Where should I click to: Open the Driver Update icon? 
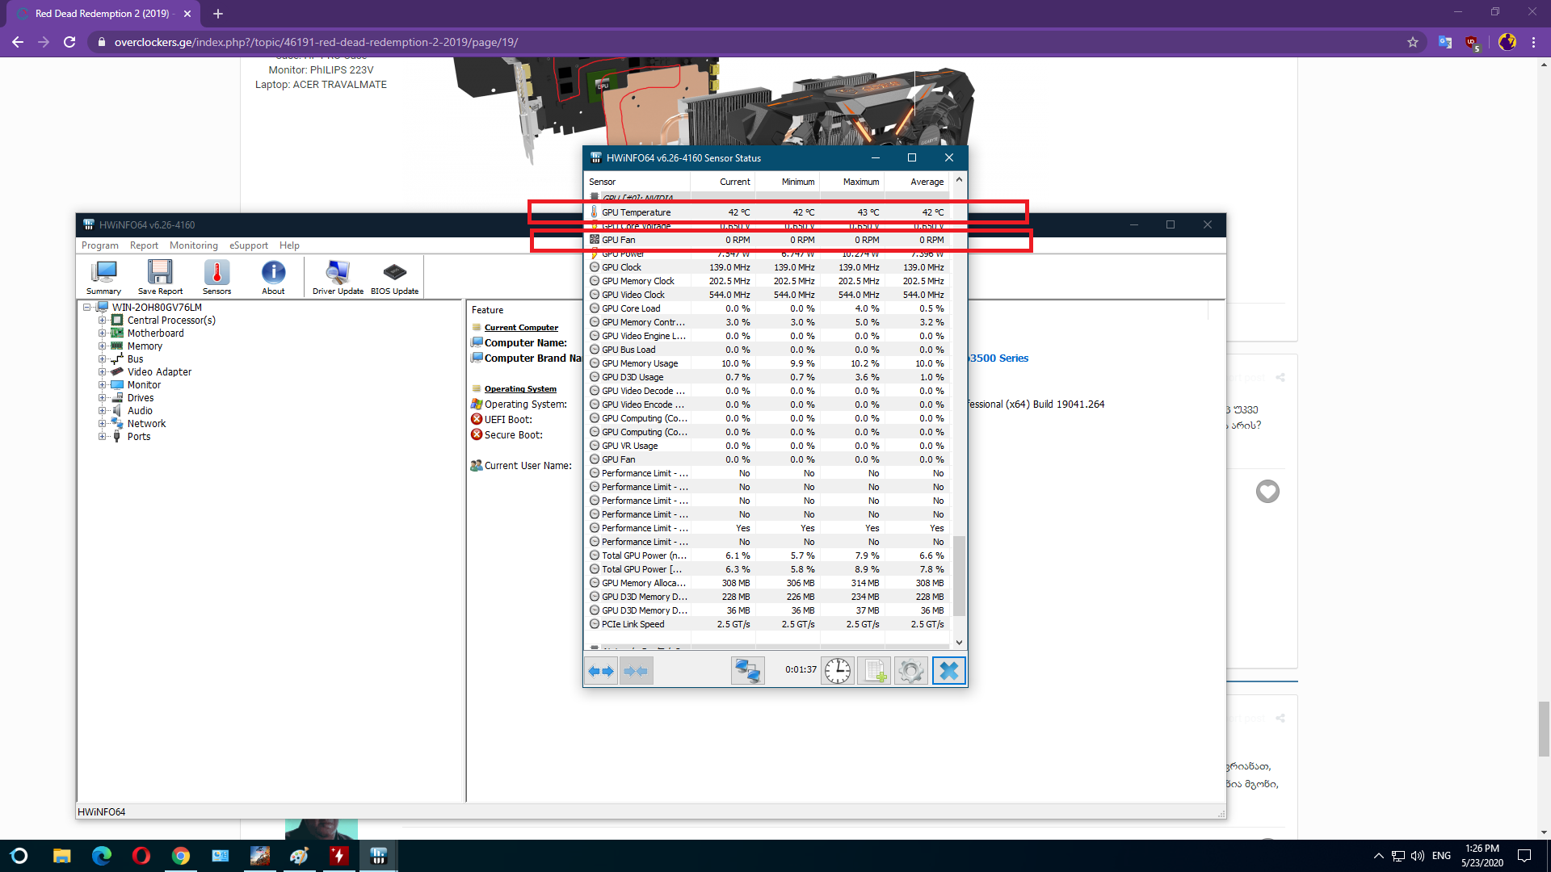click(338, 277)
